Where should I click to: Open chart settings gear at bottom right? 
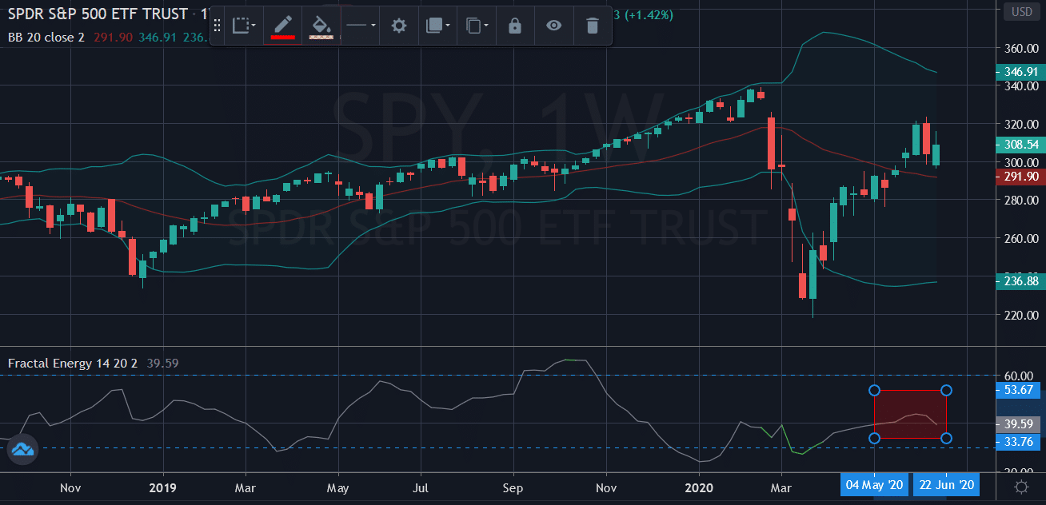pos(1021,487)
